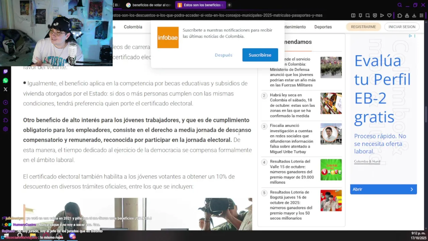Click the send flow arrow icon

pos(382,15)
